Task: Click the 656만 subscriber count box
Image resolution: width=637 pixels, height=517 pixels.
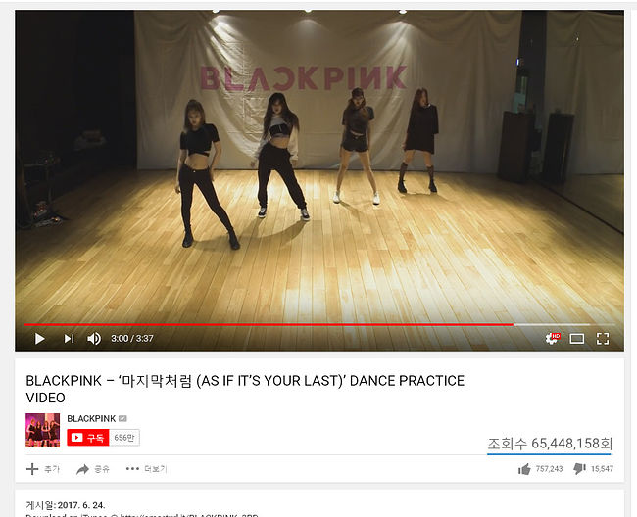Action: click(x=124, y=438)
